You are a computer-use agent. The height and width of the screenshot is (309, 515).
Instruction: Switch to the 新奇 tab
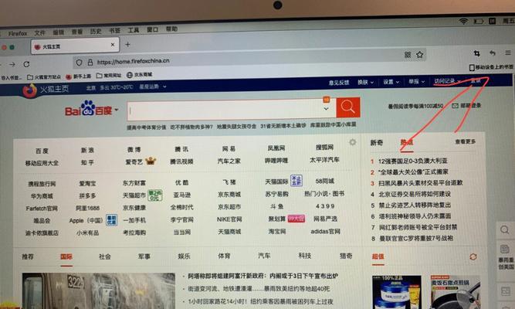(376, 143)
